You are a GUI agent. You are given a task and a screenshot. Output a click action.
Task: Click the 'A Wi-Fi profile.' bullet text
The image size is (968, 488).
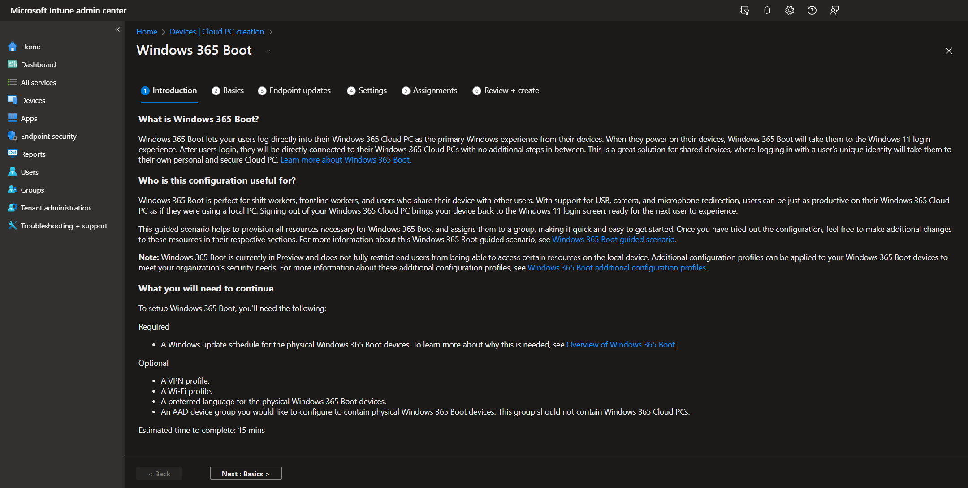tap(186, 391)
